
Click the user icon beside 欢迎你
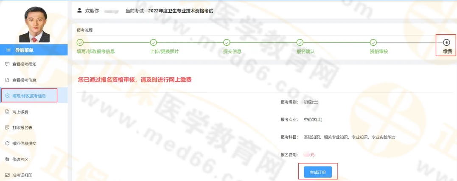(x=79, y=10)
